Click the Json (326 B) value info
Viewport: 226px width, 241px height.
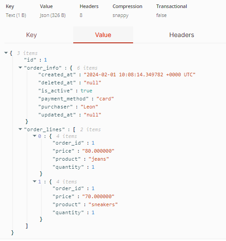click(x=53, y=15)
